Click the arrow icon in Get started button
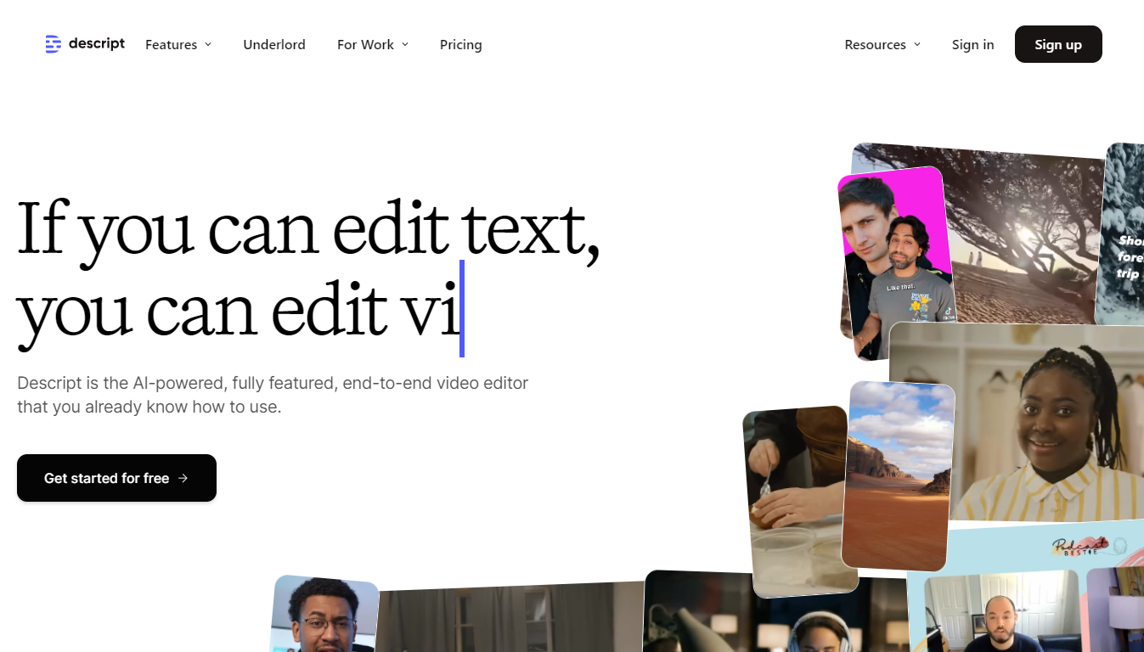This screenshot has width=1144, height=652. [183, 478]
